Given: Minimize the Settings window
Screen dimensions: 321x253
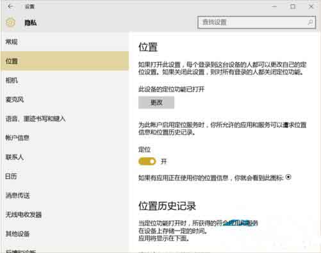Looking at the screenshot, I should pos(274,7).
